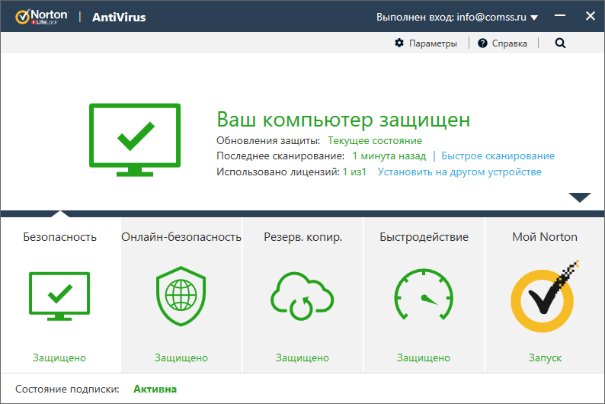Open the Справка help menu
Image resolution: width=605 pixels, height=404 pixels.
point(502,43)
